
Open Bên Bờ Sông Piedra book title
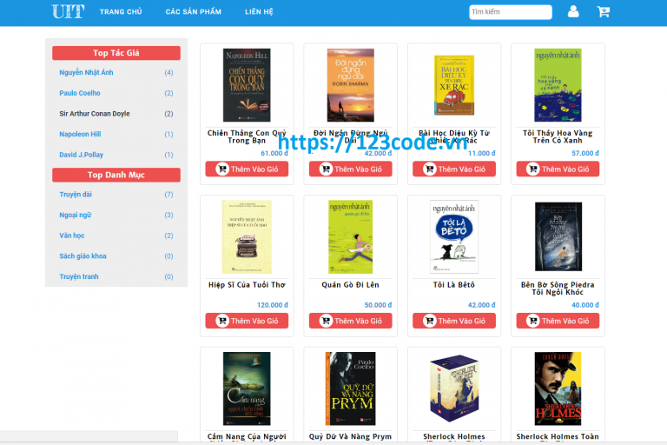click(558, 289)
